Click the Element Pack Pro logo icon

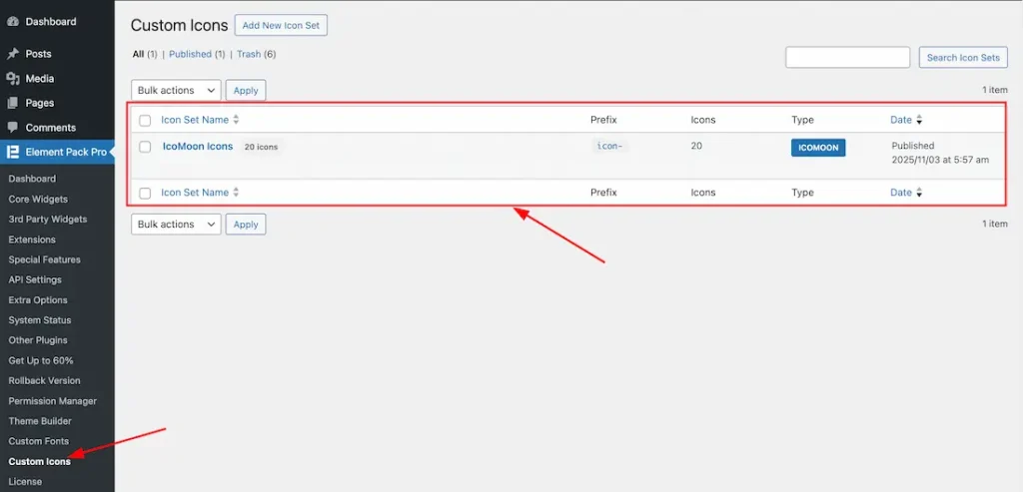tap(13, 153)
